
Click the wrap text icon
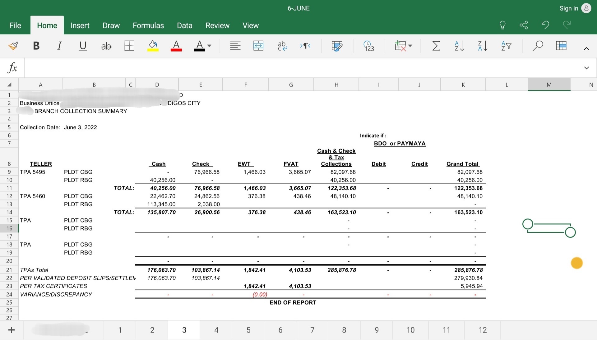(282, 46)
